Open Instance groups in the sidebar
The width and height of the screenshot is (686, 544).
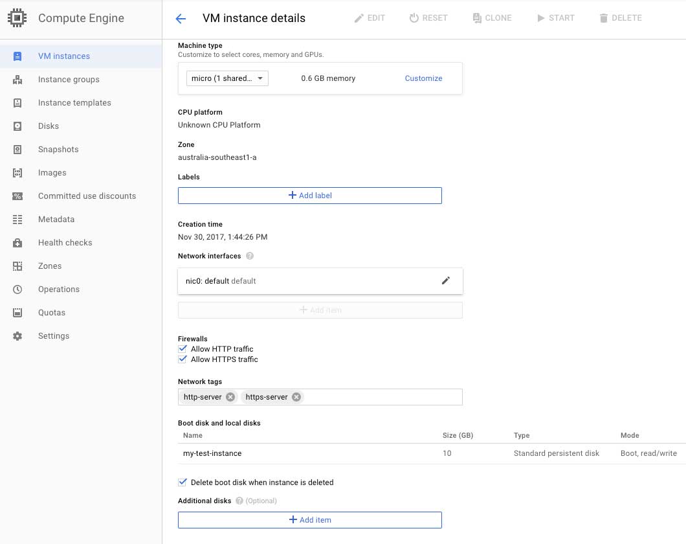click(x=69, y=80)
